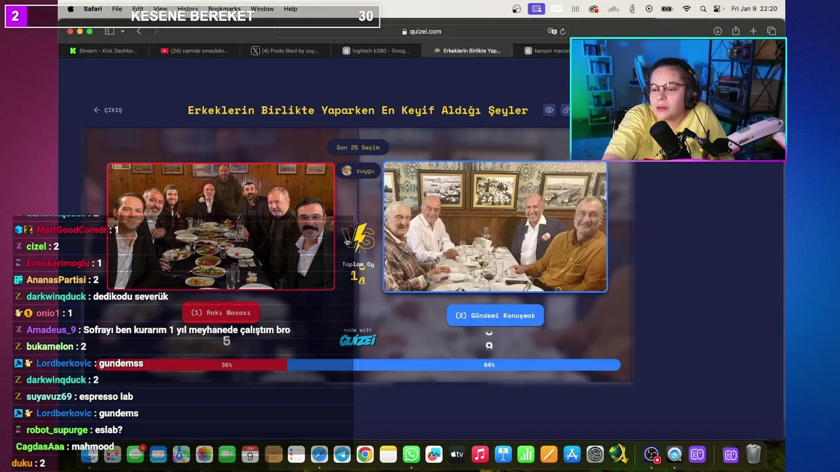
Task: Open OBS from the Dock
Action: [652, 454]
